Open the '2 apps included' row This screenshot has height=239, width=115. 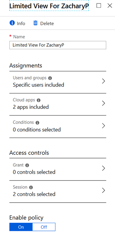(x=58, y=104)
